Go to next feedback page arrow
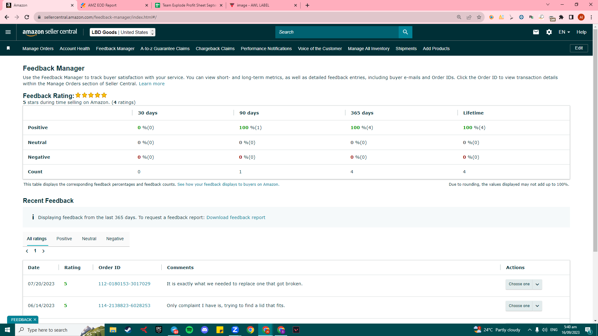The image size is (598, 336). pyautogui.click(x=44, y=251)
